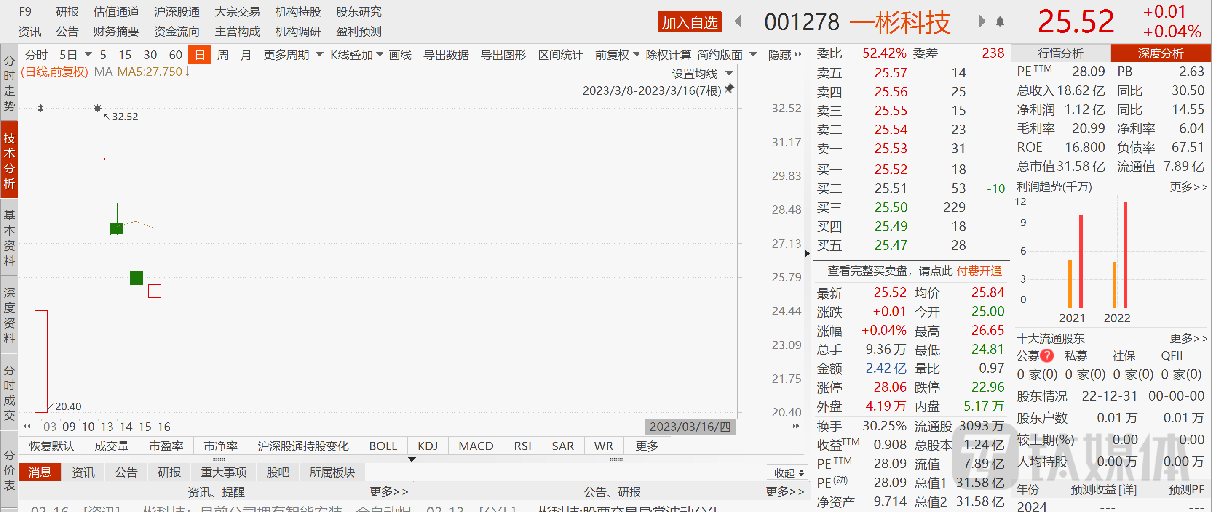This screenshot has width=1212, height=512.
Task: Click the 付费开通 link
Action: (x=979, y=271)
